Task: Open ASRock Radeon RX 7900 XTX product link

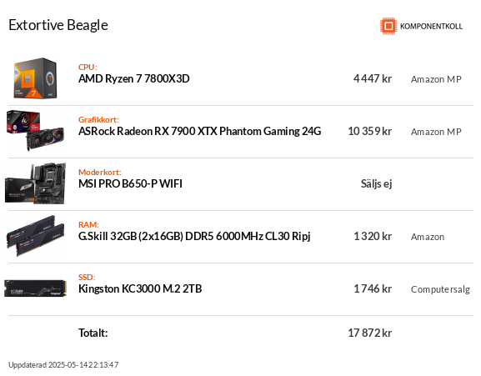Action: [200, 131]
